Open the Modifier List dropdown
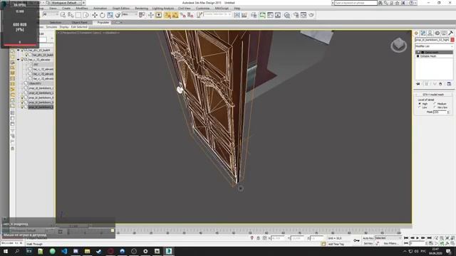The height and width of the screenshot is (256, 456). click(x=434, y=46)
